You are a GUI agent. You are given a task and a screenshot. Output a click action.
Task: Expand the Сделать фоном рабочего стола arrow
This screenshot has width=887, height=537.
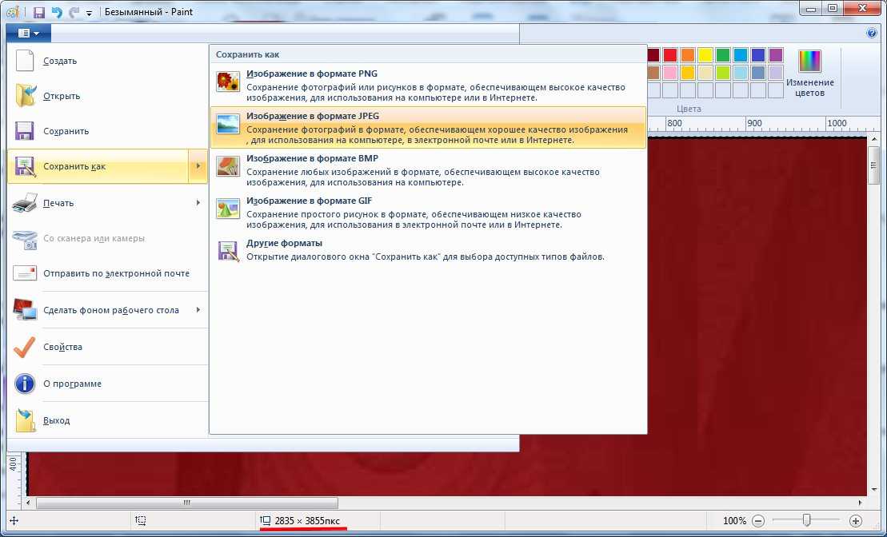[x=198, y=310]
